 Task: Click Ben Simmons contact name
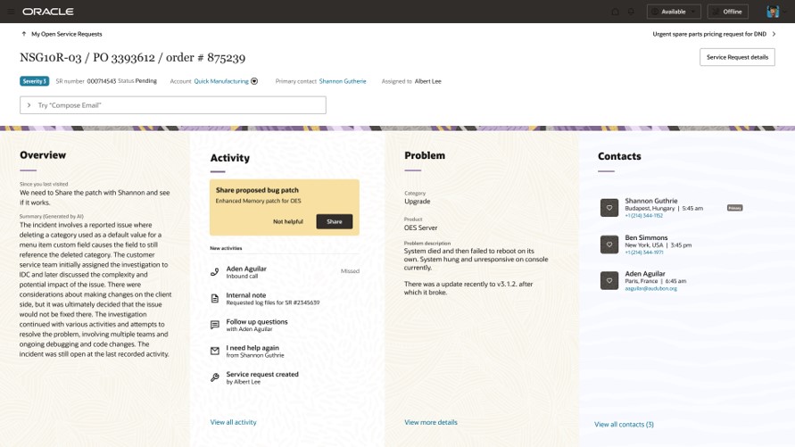tap(646, 237)
